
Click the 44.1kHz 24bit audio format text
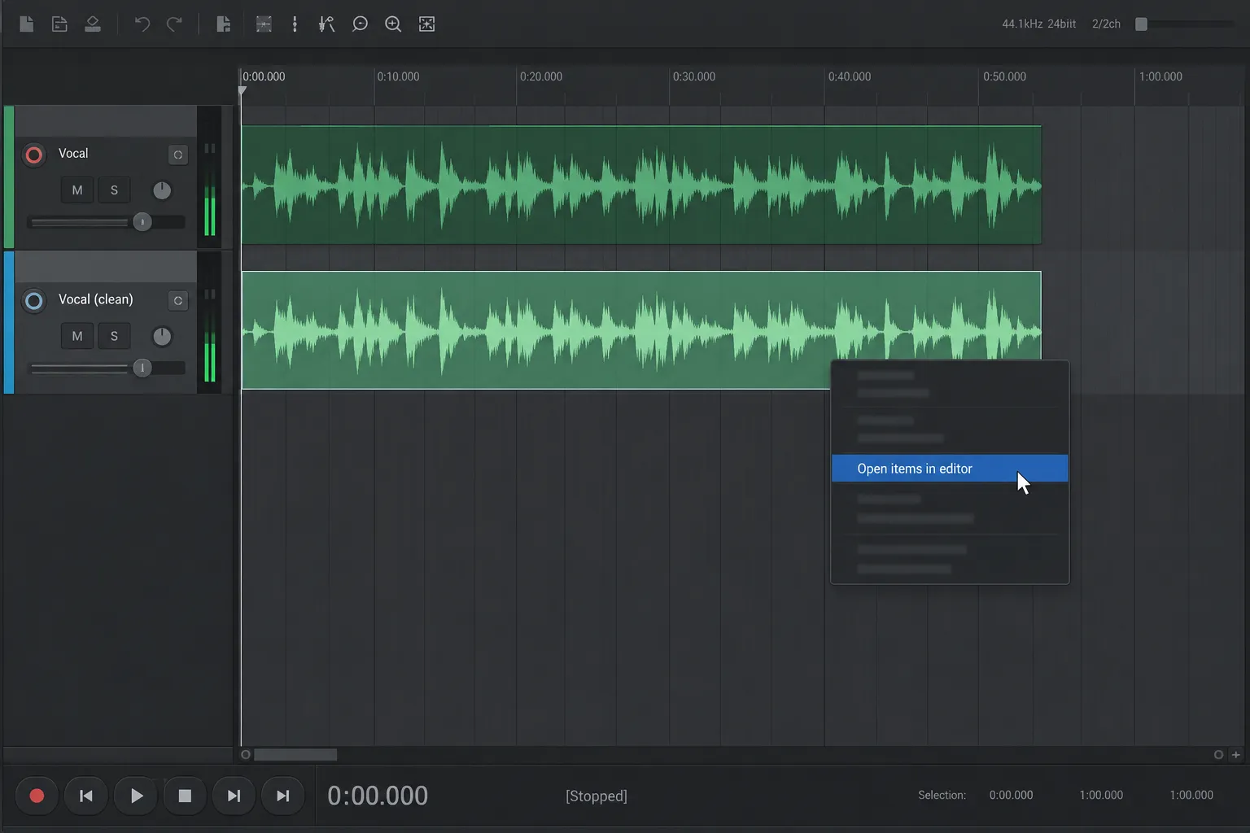[1039, 24]
